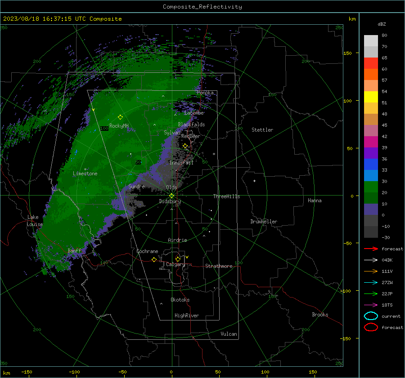The height and width of the screenshot is (378, 405).
Task: Click the Olds city label
Action: coord(171,187)
